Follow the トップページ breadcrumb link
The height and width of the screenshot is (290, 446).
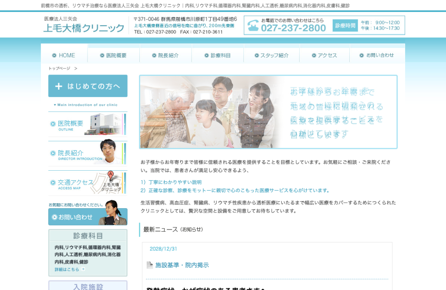click(x=59, y=68)
